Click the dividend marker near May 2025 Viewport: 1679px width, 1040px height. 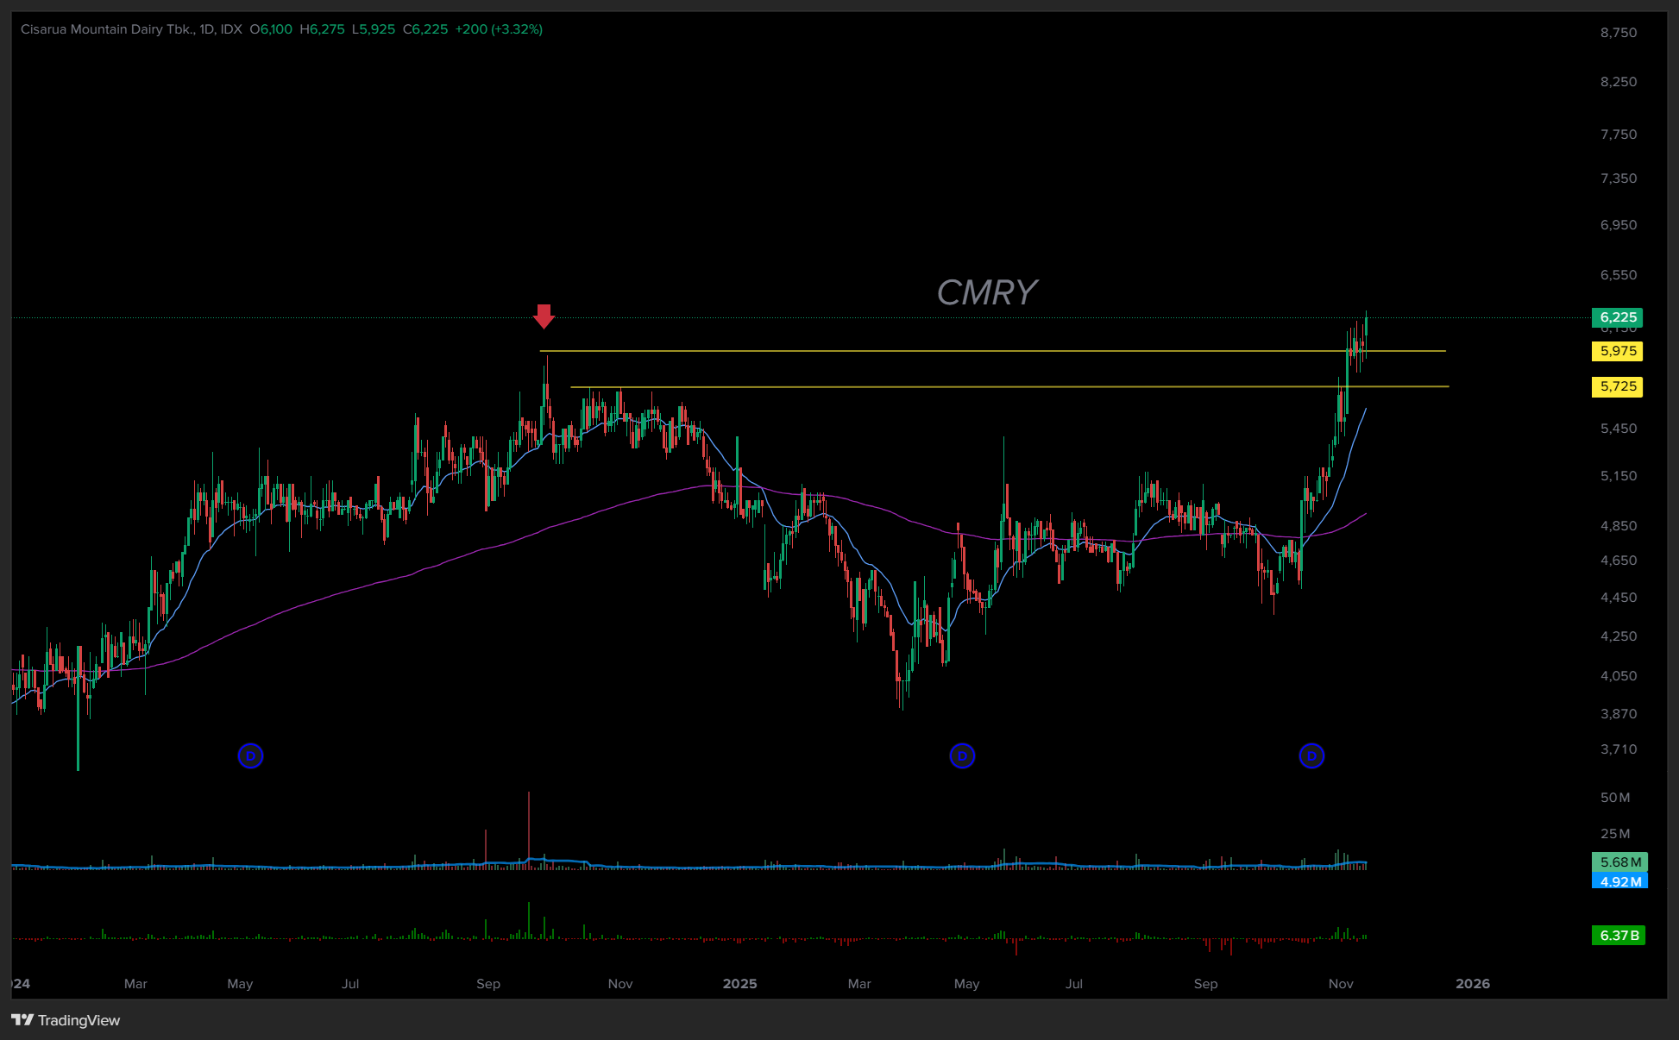(962, 756)
